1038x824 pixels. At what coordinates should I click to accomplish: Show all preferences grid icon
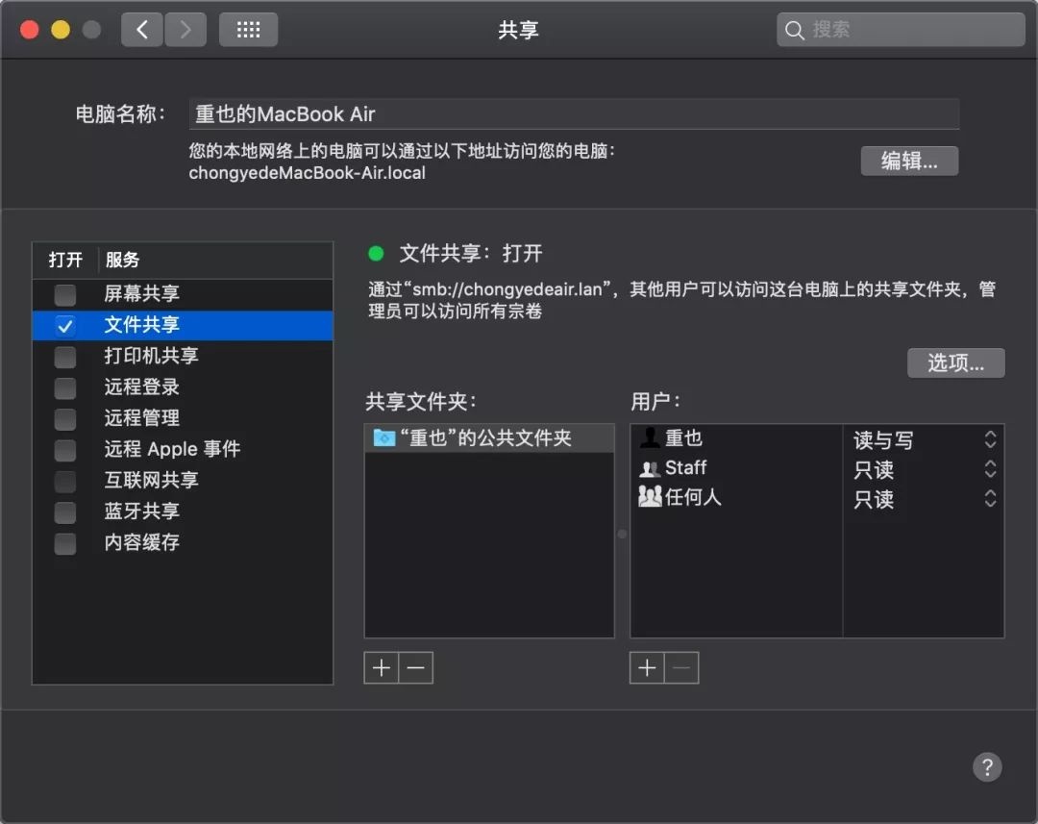[248, 30]
